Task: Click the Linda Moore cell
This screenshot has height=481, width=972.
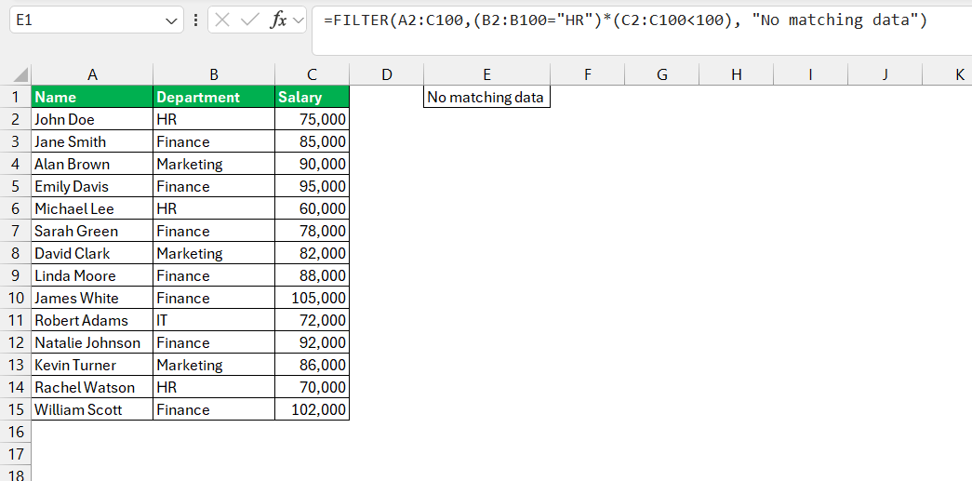Action: pyautogui.click(x=92, y=275)
